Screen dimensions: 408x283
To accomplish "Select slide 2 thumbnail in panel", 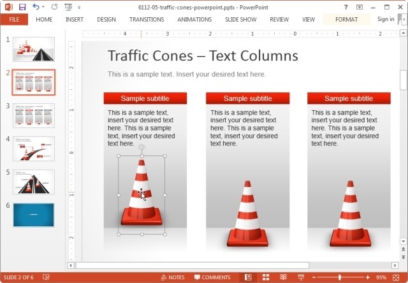I will [x=34, y=82].
